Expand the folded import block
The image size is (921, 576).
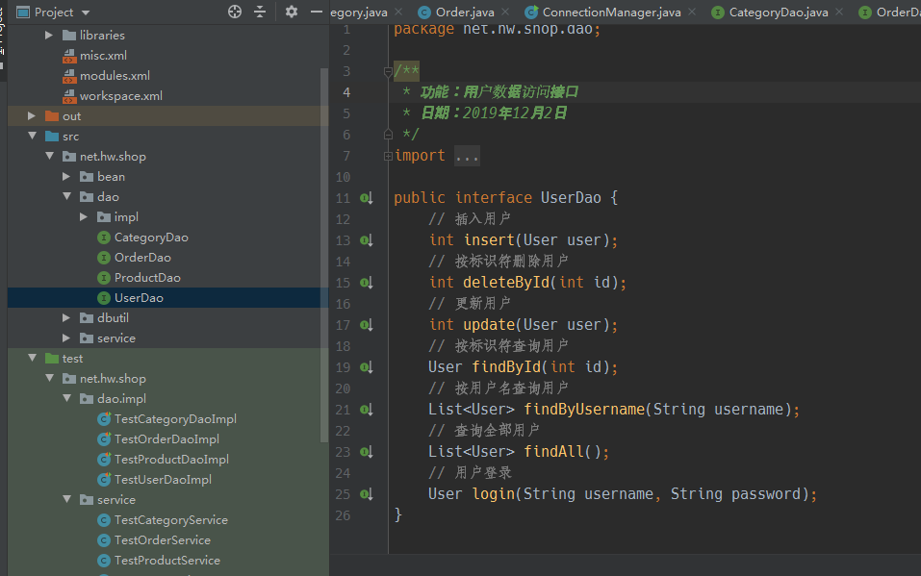pos(388,156)
